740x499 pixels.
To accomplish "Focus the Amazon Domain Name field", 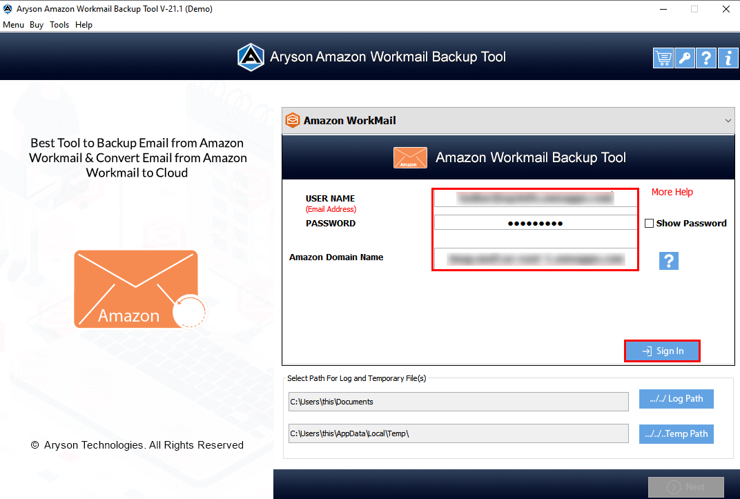I will (x=535, y=258).
